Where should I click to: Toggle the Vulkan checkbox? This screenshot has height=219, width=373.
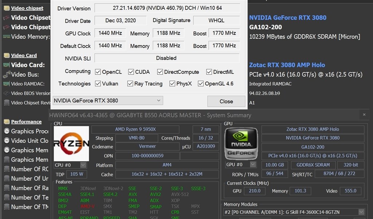click(x=98, y=84)
